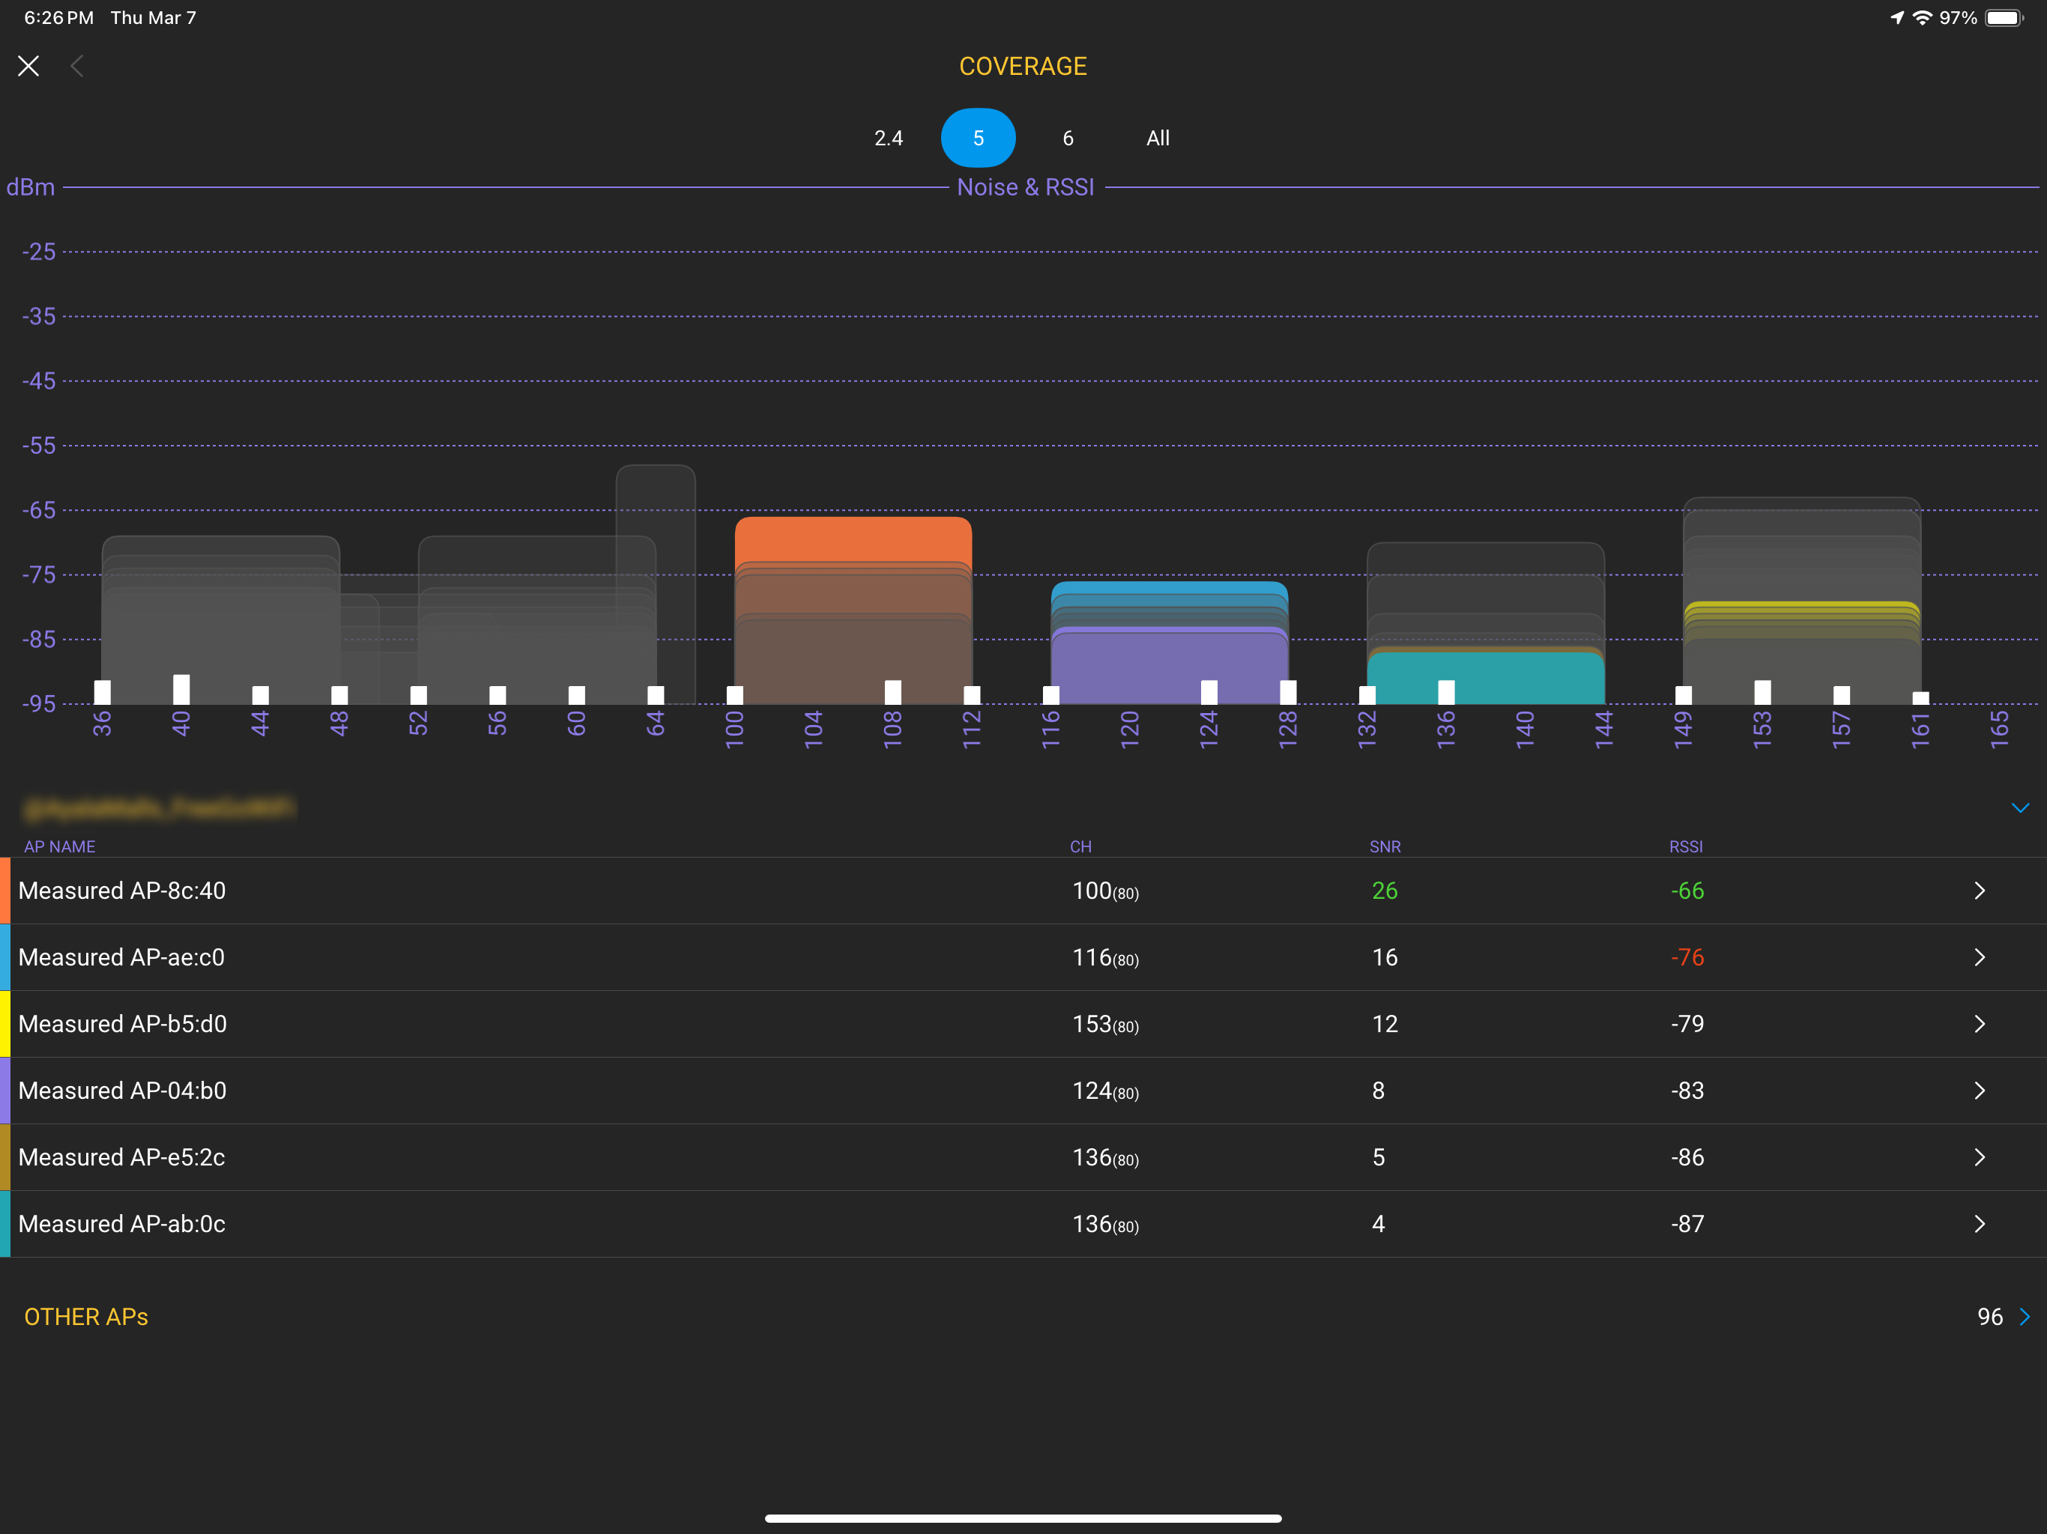
Task: Expand the OTHER APs count arrow
Action: 2024,1317
